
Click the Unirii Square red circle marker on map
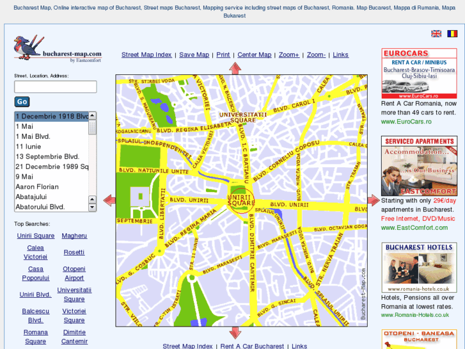coord(241,200)
